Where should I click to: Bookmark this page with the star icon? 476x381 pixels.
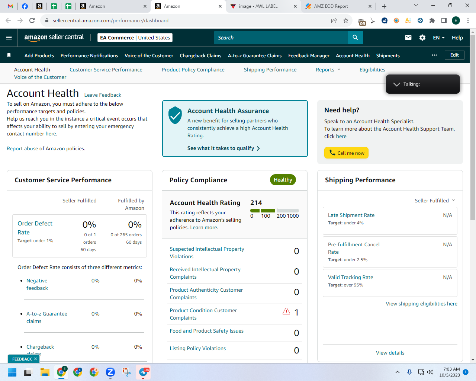pos(346,20)
